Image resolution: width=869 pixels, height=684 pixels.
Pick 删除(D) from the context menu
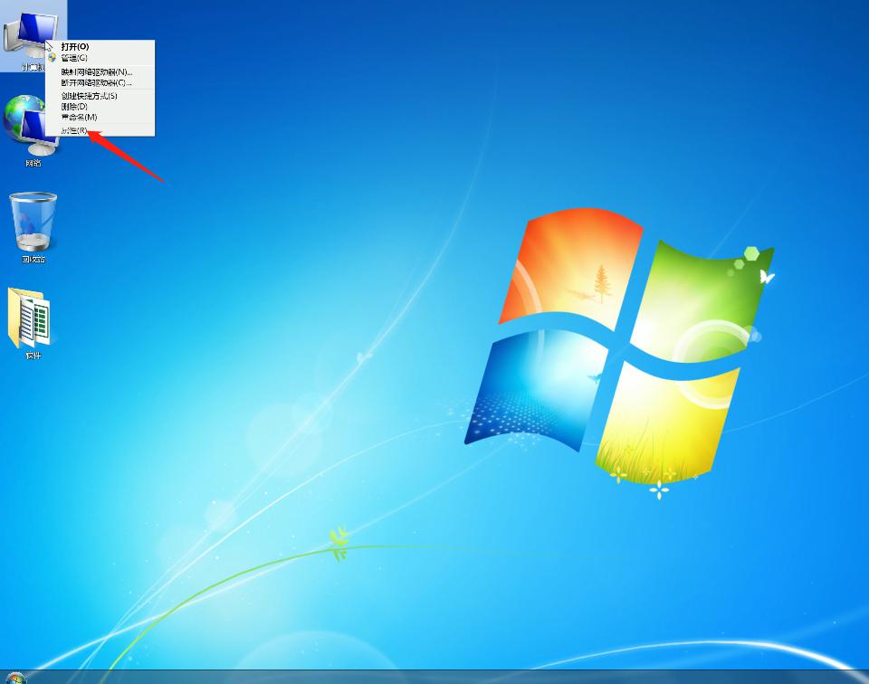tap(100, 107)
